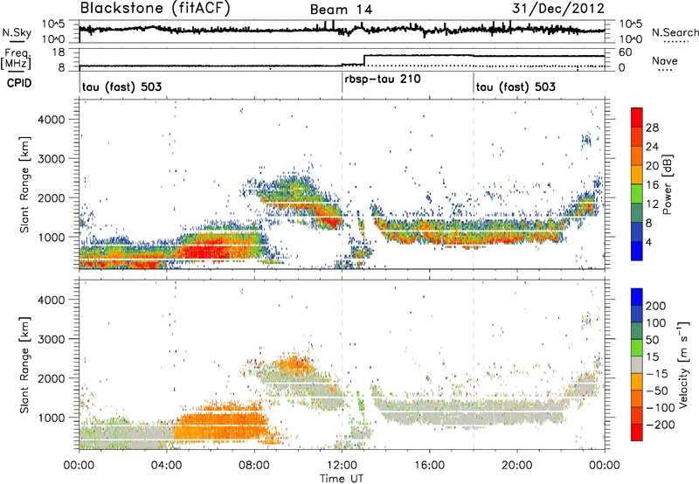The width and height of the screenshot is (699, 484).
Task: Click the "Velocity [m s-1]" colorbar title
Action: click(682, 364)
